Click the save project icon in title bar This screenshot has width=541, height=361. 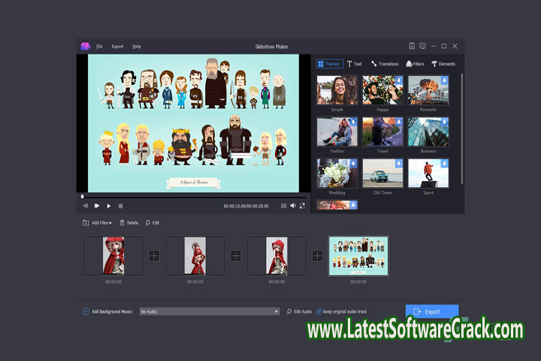[x=412, y=46]
